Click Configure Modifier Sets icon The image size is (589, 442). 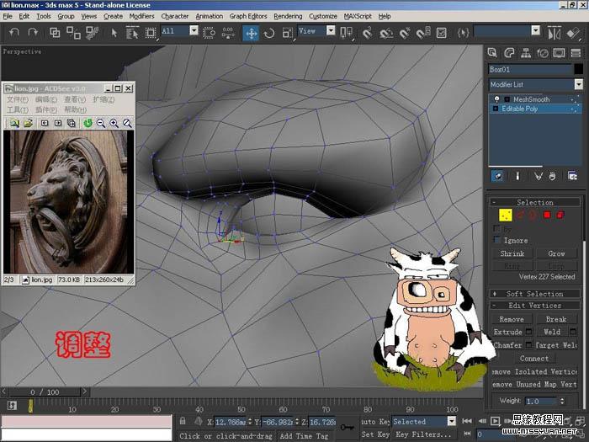pos(572,176)
